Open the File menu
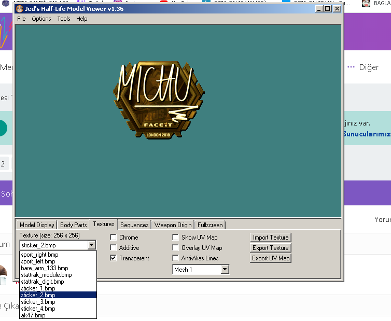The height and width of the screenshot is (321, 391). point(21,19)
